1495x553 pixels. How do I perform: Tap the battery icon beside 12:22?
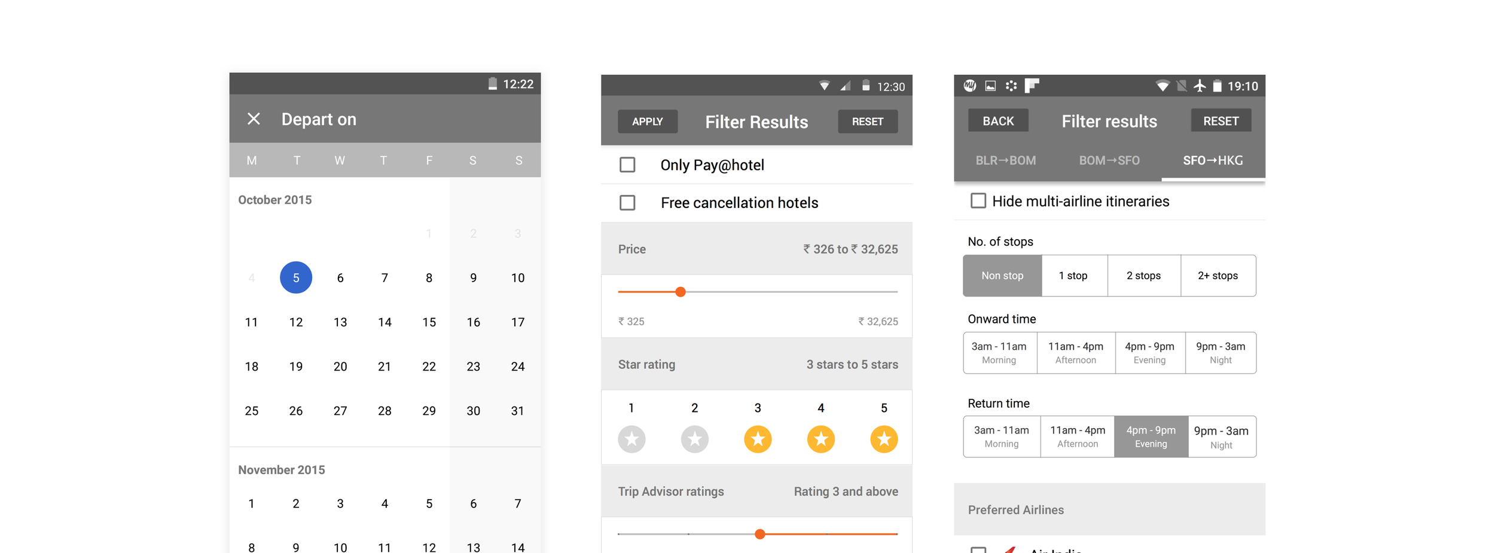[493, 84]
